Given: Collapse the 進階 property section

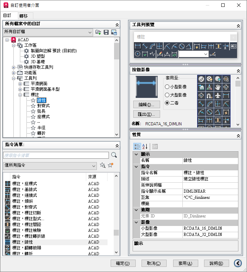Looking at the screenshot, I should (x=136, y=210).
